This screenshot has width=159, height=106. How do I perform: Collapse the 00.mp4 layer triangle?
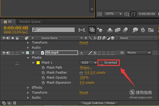tap(23, 53)
